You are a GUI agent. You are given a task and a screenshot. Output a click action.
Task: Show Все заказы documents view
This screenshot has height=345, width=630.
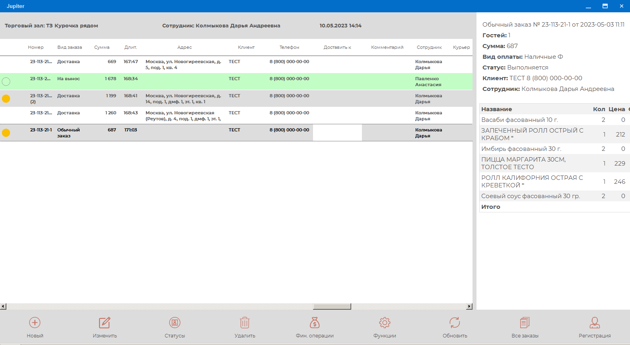click(525, 328)
